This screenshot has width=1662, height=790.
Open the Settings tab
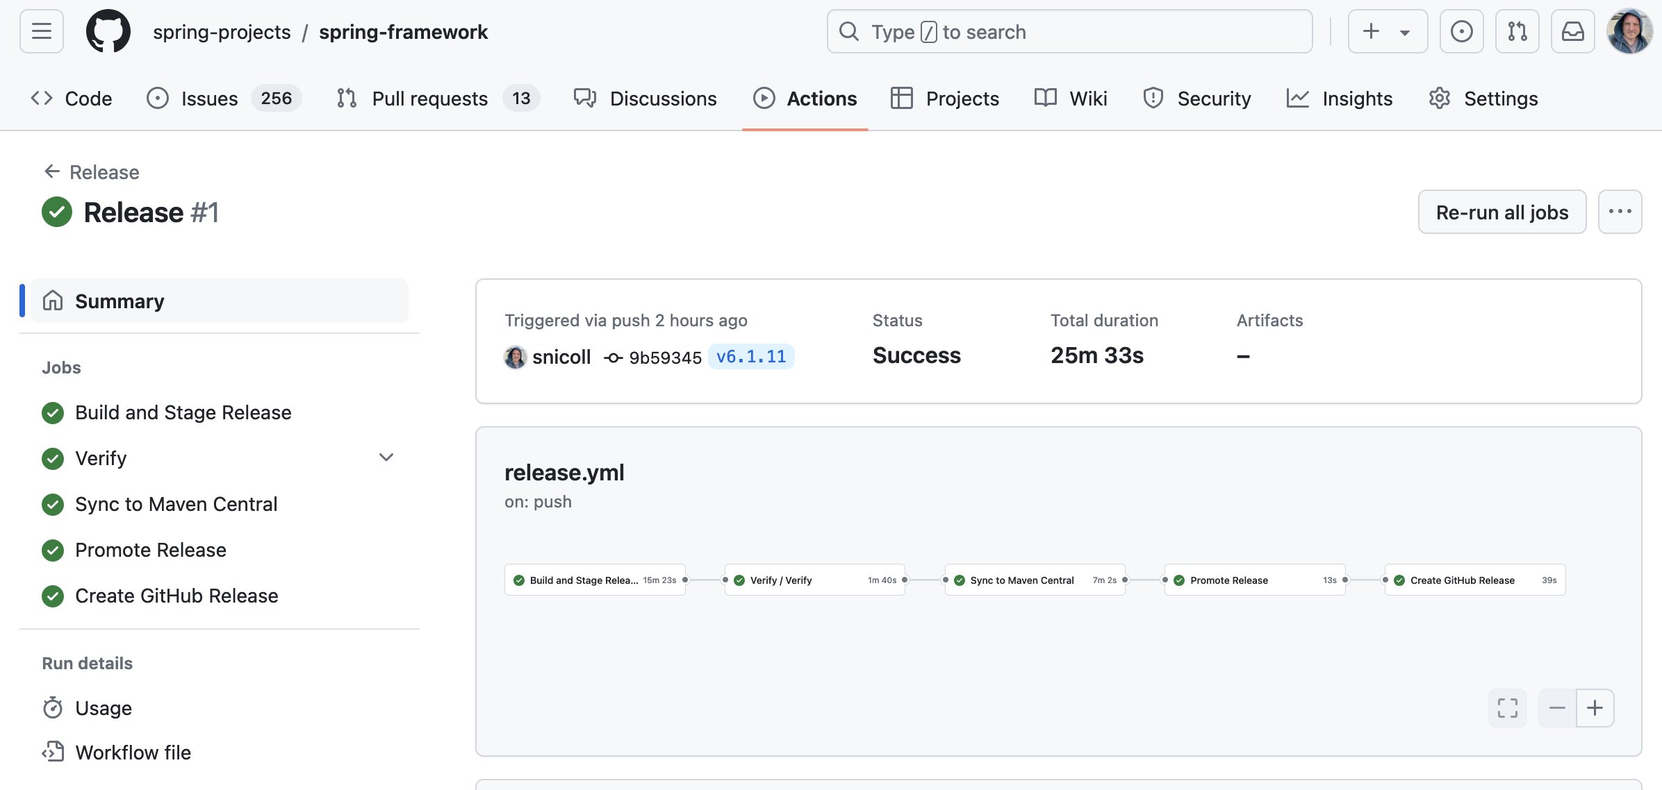[1483, 99]
